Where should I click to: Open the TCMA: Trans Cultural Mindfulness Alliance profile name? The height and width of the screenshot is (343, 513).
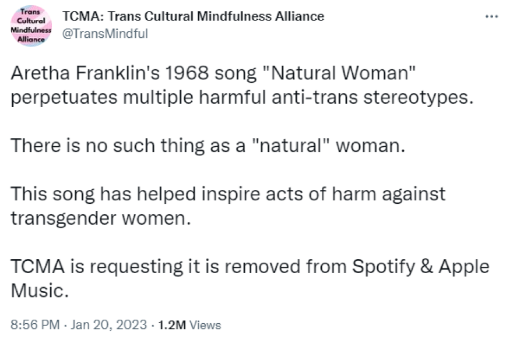(x=192, y=16)
